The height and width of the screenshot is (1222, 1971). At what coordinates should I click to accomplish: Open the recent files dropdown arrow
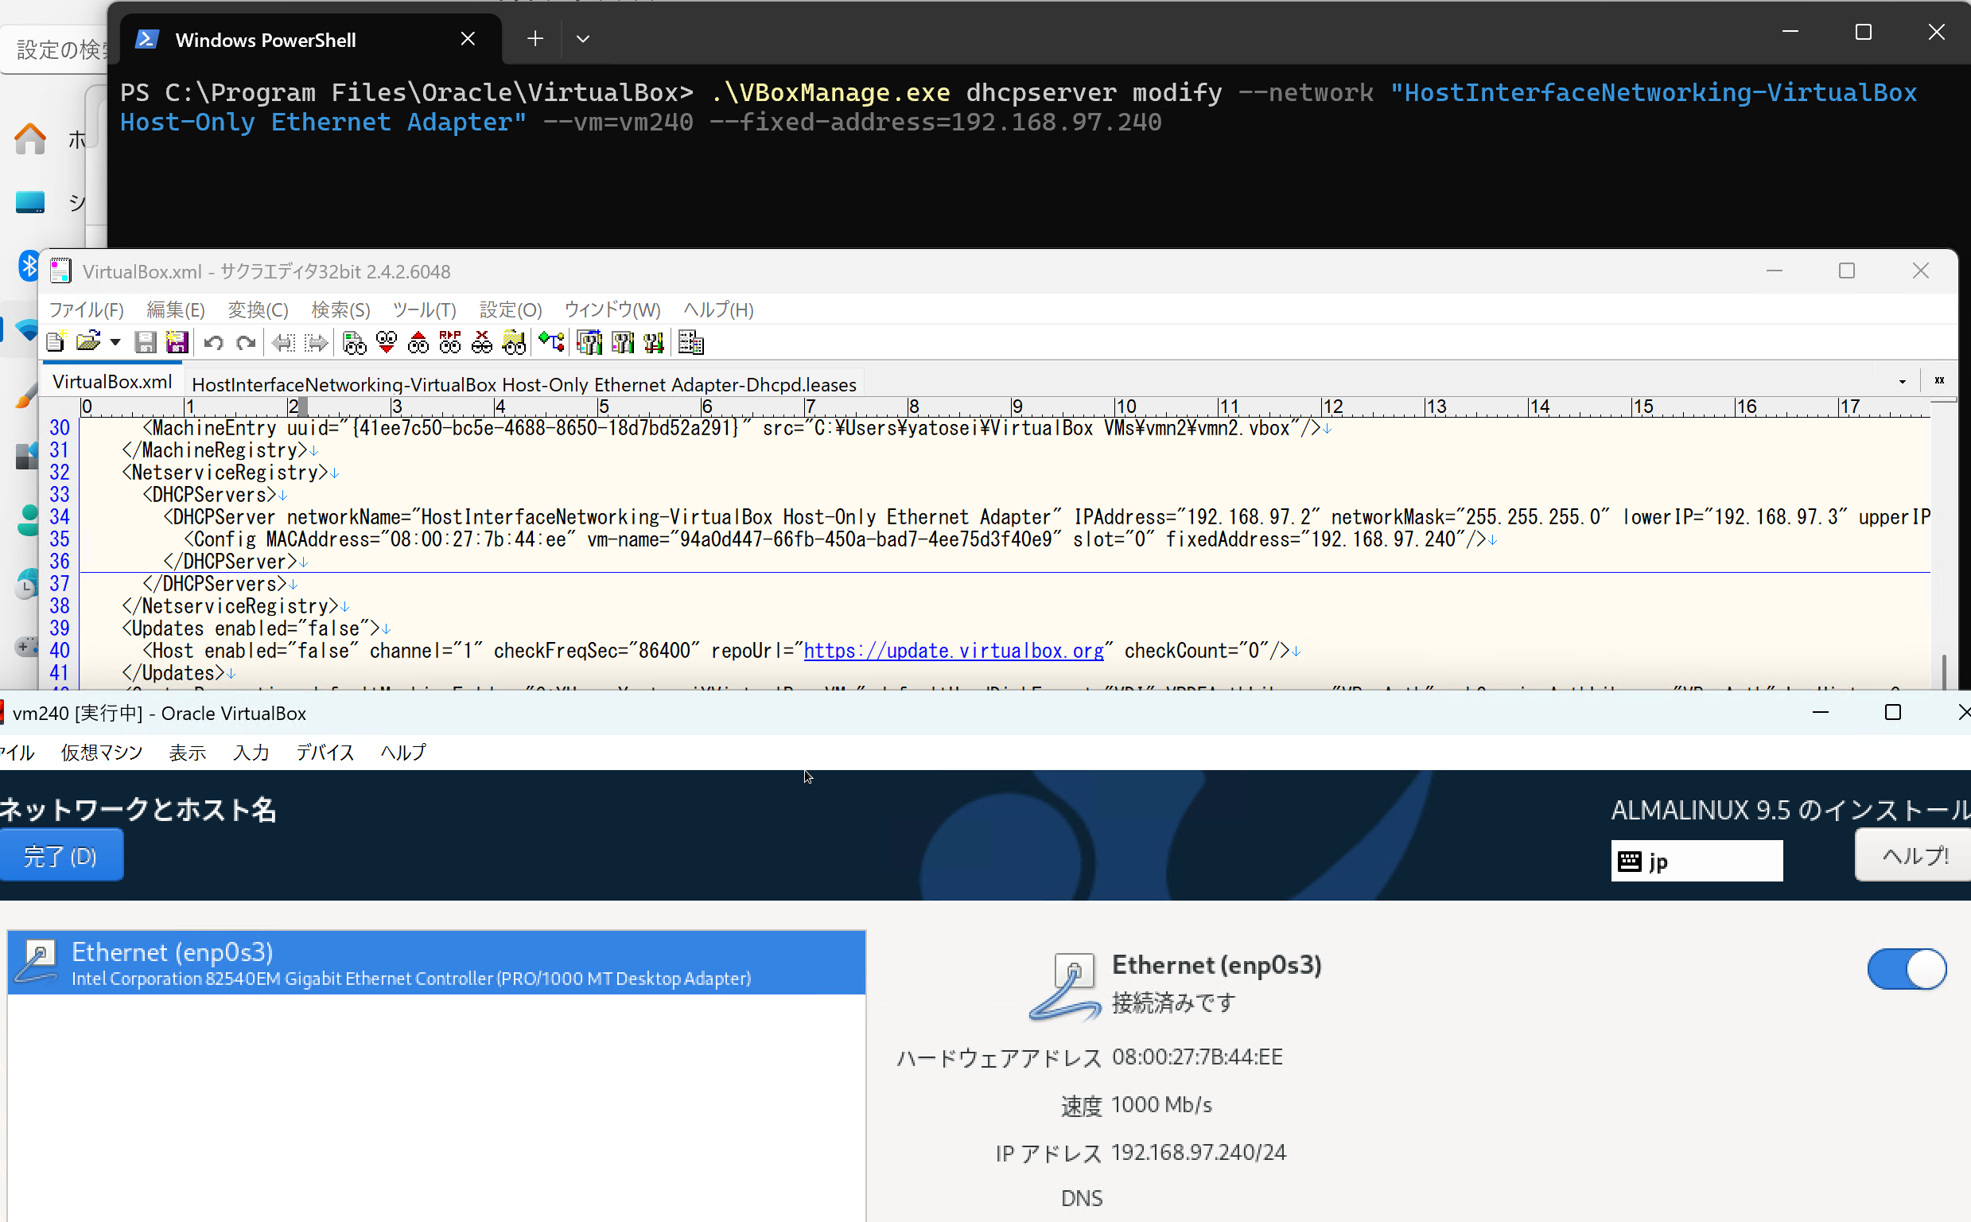pos(115,343)
